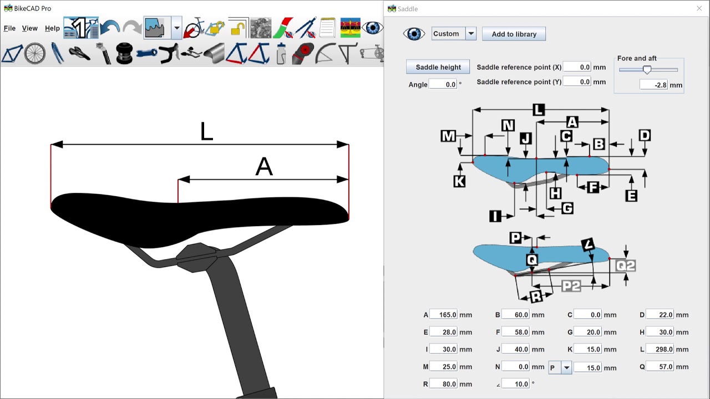This screenshot has height=399, width=710.
Task: Open the water bottle icon
Action: coord(281,54)
